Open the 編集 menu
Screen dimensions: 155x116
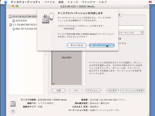click(61, 2)
